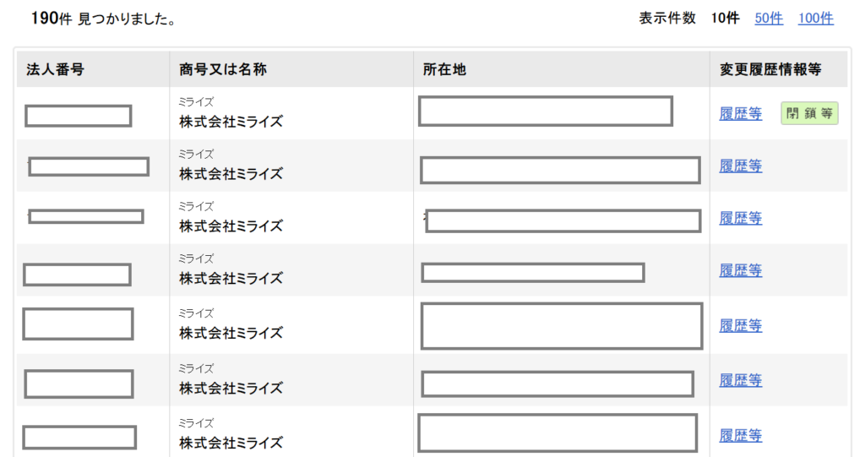Show 100件 results per page

(x=815, y=19)
